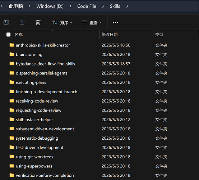Viewport: 199px width, 180px height.
Task: Sort by the 名称 column header
Action: coord(19,35)
